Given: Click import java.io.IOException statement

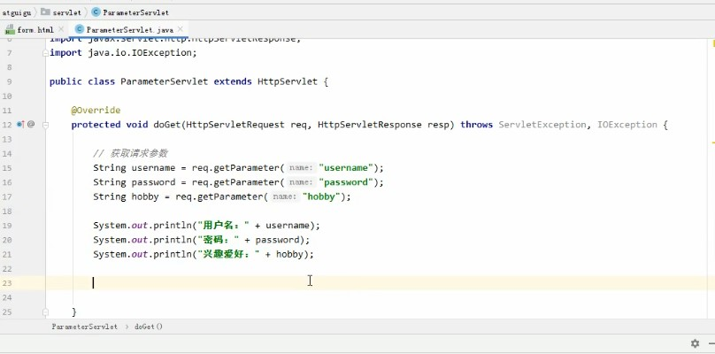Looking at the screenshot, I should point(123,53).
